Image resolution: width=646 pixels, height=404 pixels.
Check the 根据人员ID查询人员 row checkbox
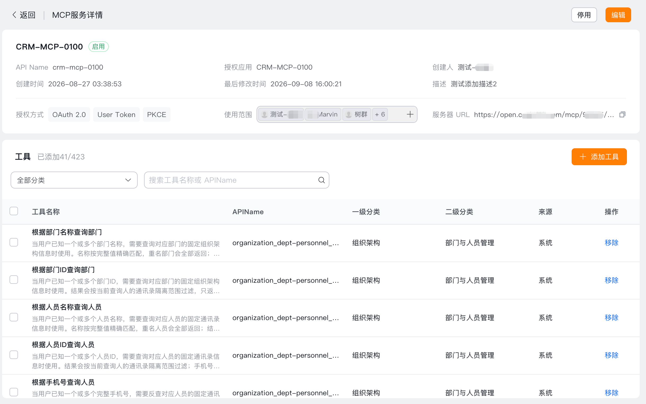point(14,355)
